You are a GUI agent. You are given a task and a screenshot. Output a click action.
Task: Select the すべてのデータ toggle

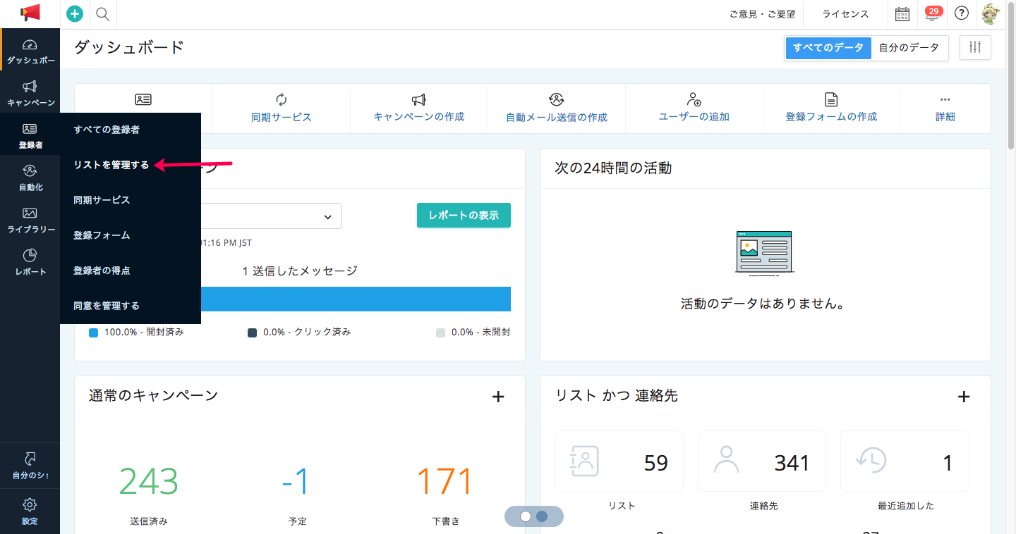click(828, 48)
